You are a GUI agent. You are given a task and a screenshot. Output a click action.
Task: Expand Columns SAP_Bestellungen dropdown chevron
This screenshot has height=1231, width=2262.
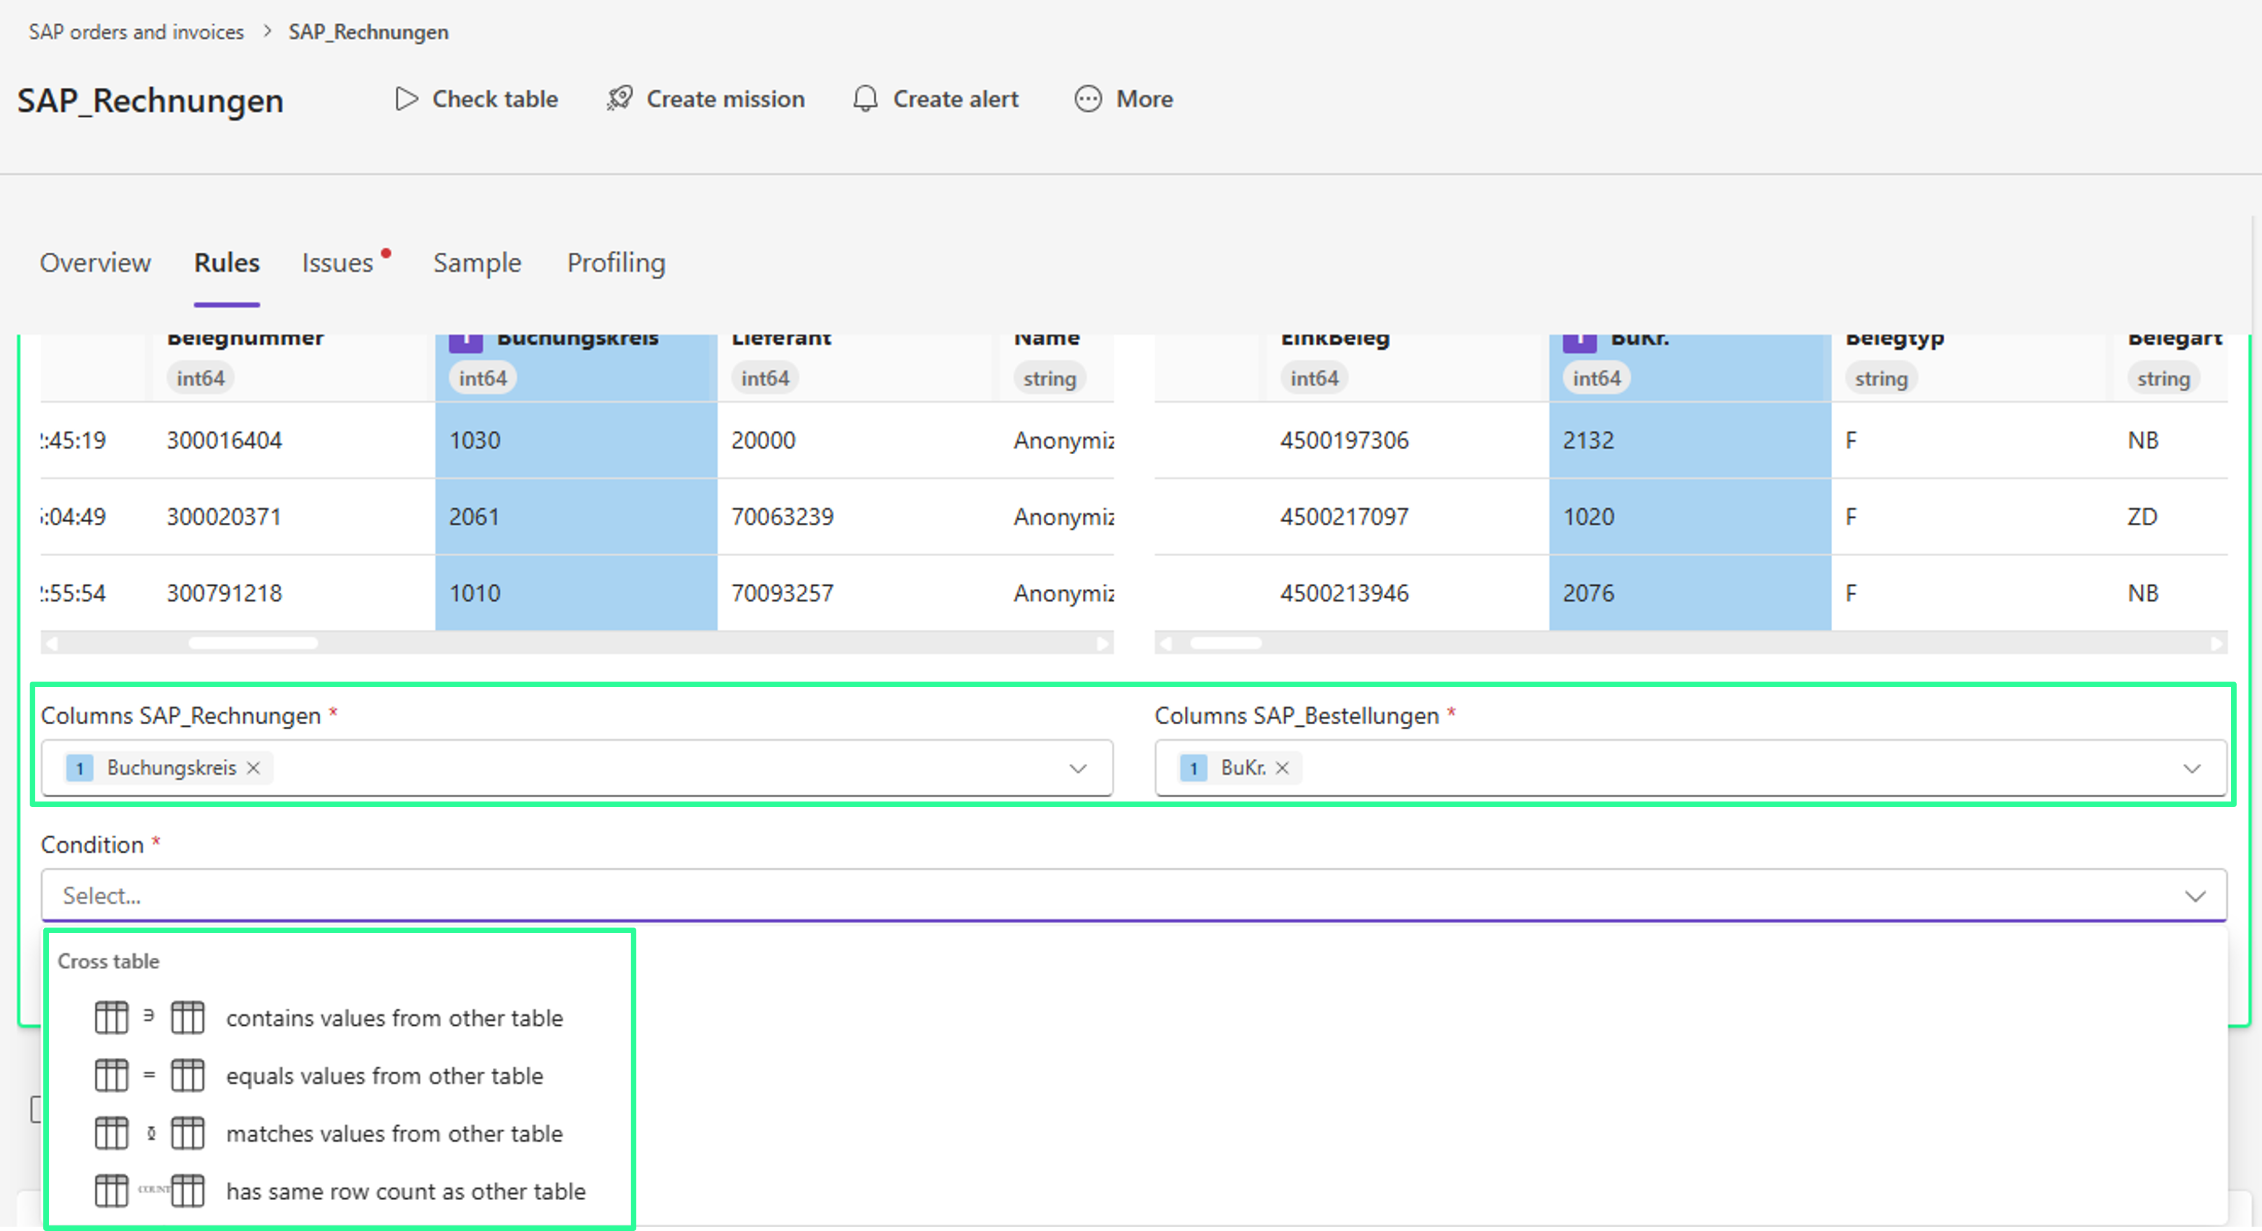pos(2192,769)
